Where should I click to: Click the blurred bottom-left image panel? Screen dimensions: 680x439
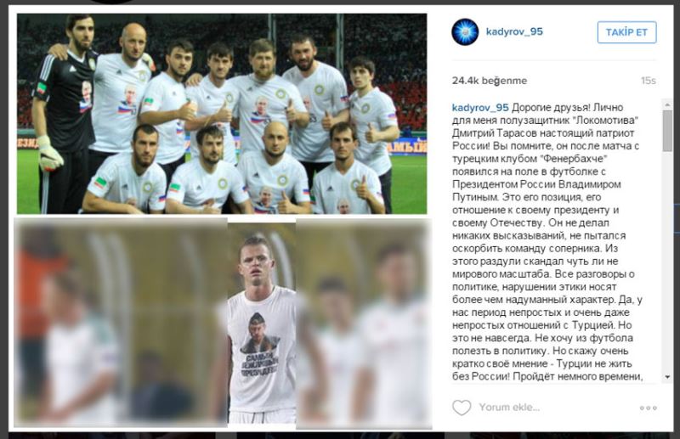(x=121, y=323)
